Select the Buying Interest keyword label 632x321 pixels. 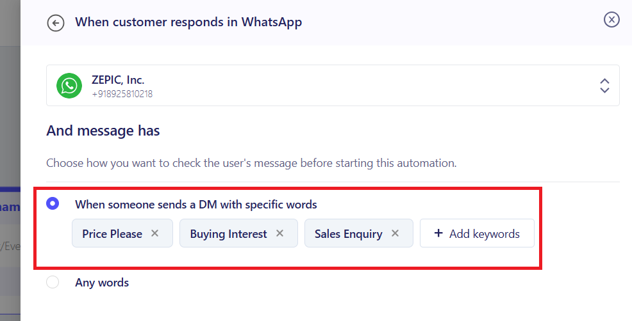click(x=228, y=233)
